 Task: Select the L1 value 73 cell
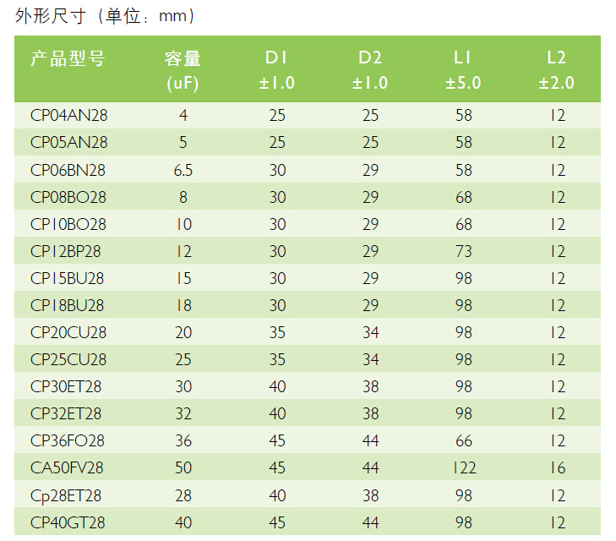[x=463, y=251]
